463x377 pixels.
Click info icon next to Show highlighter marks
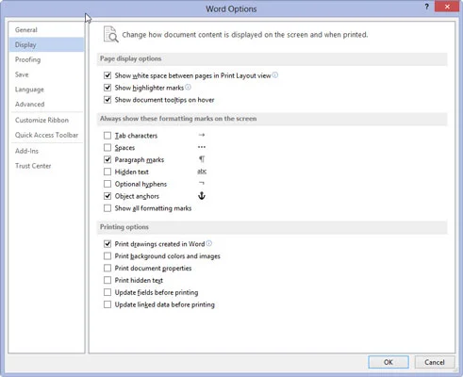pos(188,87)
